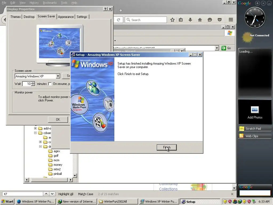The image size is (273, 205).
Task: Click the Wait minutes field
Action: [27, 84]
